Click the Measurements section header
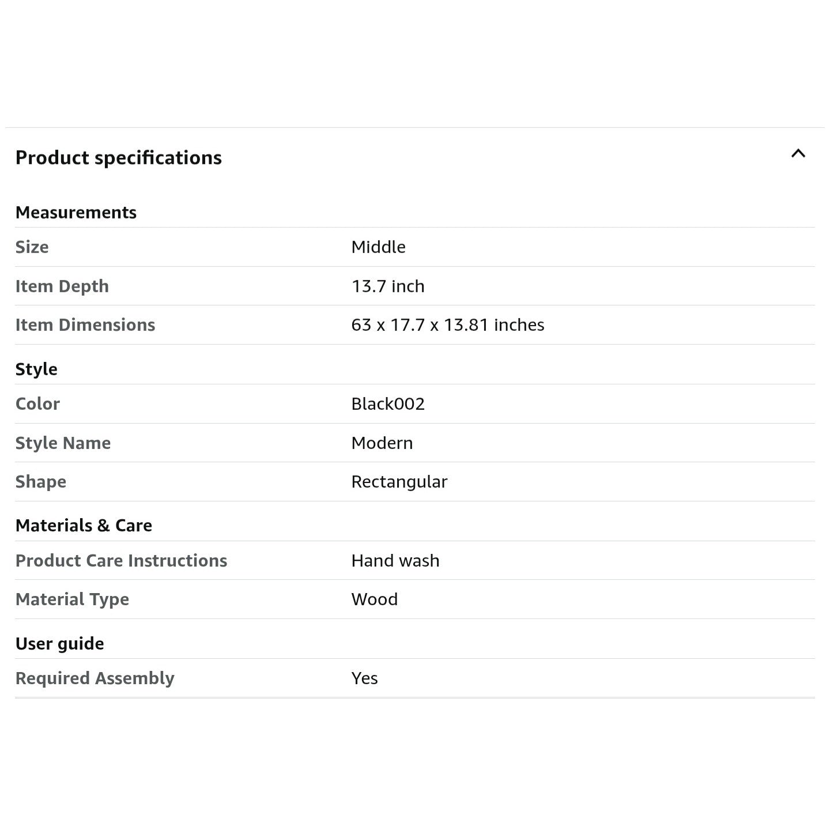The width and height of the screenshot is (830, 830). 76,213
